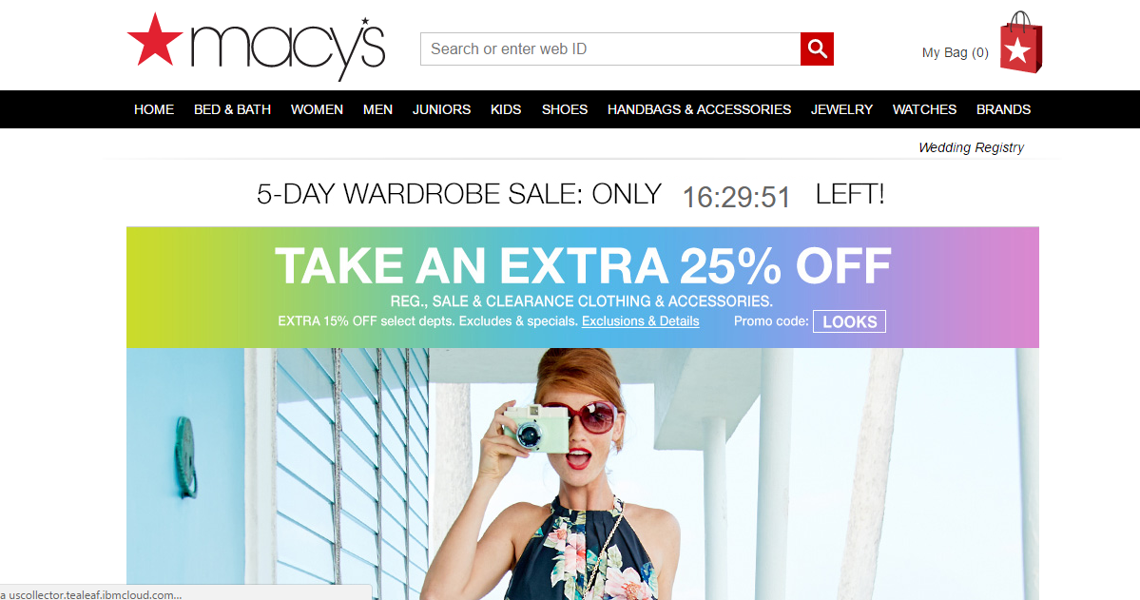Viewport: 1140px width, 600px height.
Task: Open the red shopping bag icon
Action: (x=1021, y=42)
